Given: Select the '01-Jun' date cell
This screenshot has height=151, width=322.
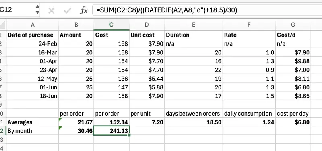Looking at the screenshot, I should [33, 87].
